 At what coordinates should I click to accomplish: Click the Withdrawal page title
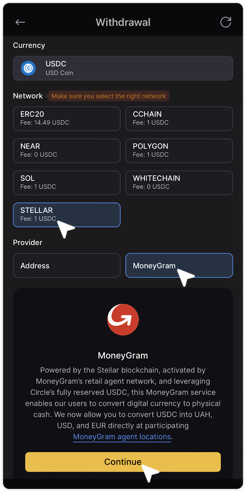[x=123, y=22]
